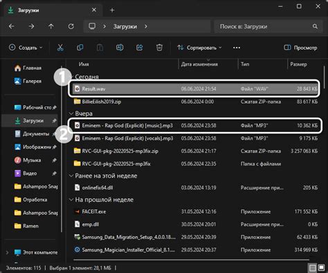This screenshot has height=273, width=328.
Task: Switch to details view icon in status bar
Action: [313, 267]
